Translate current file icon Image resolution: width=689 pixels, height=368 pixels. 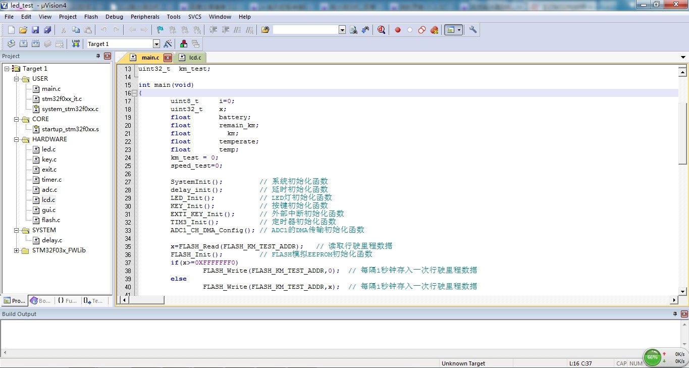coord(11,44)
